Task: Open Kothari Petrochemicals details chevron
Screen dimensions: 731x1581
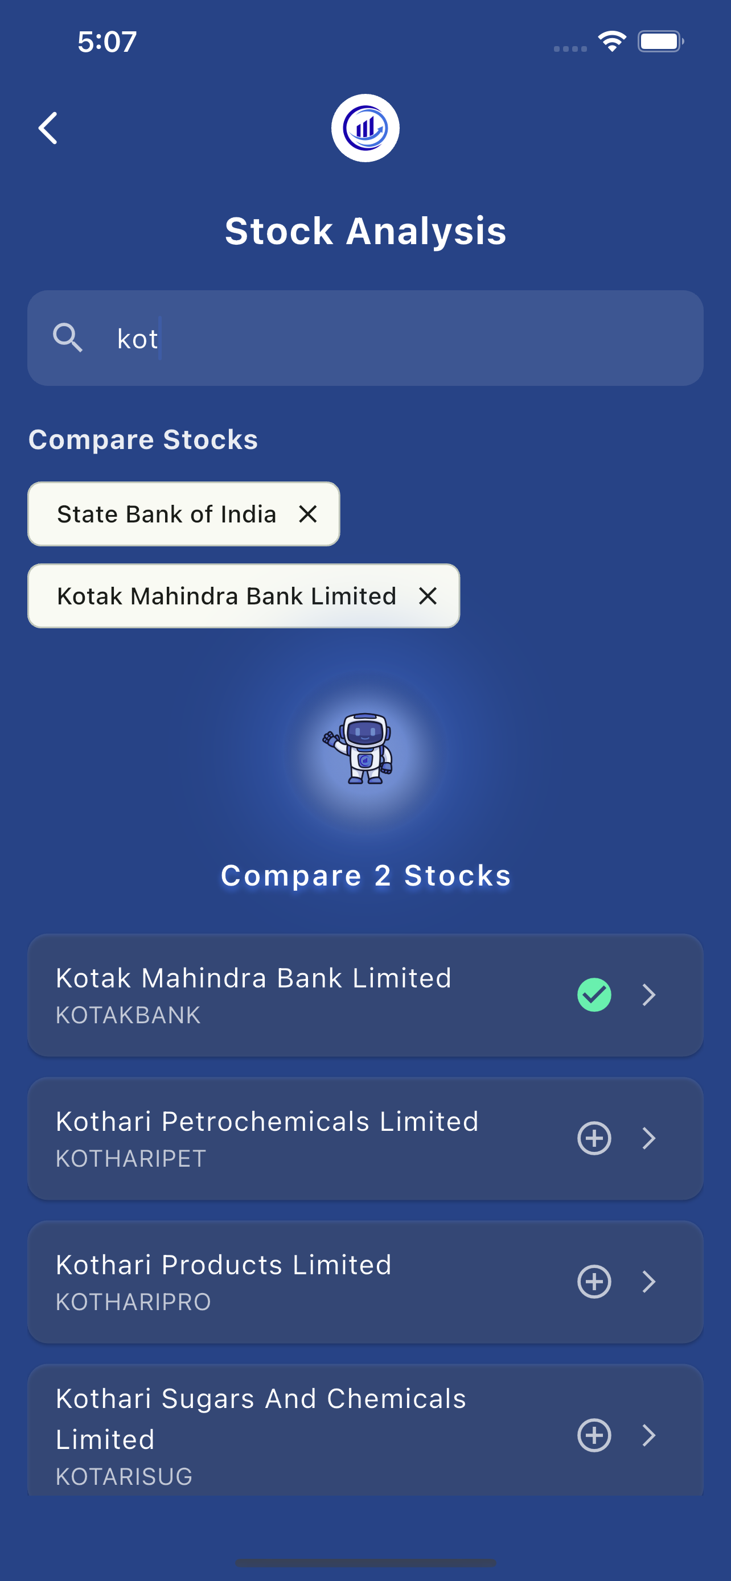Action: pos(649,1138)
